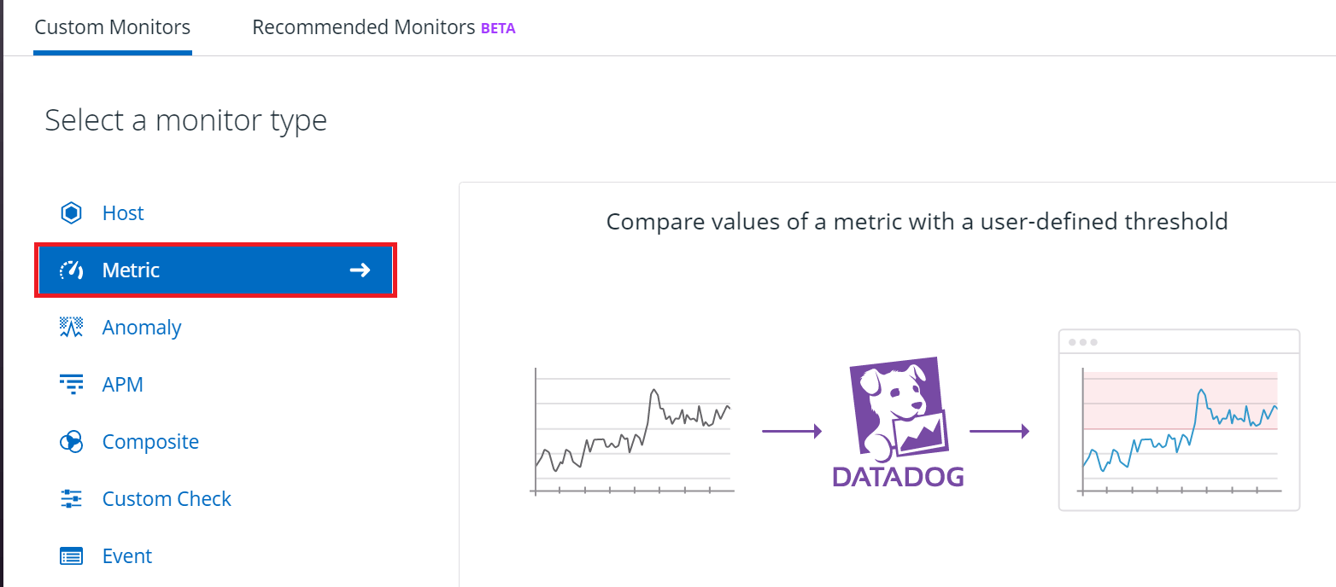Click the white arrow on Metric row
Image resolution: width=1336 pixels, height=587 pixels.
pyautogui.click(x=360, y=270)
